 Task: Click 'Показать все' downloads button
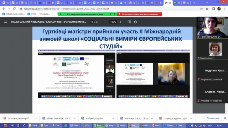tap(213, 118)
